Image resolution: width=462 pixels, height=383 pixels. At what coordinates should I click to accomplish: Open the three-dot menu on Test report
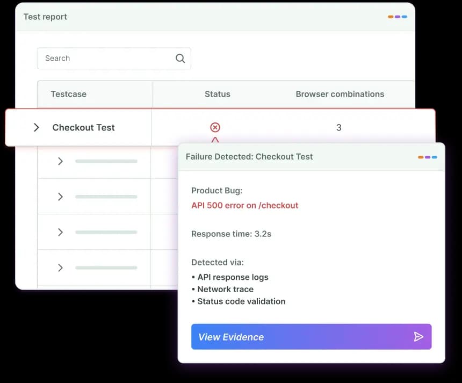tap(398, 17)
